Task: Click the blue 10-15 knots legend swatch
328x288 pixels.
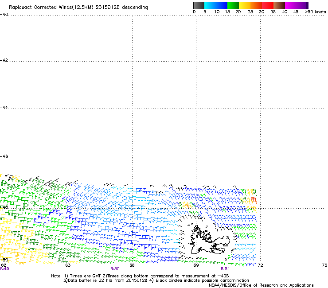Action: click(222, 5)
